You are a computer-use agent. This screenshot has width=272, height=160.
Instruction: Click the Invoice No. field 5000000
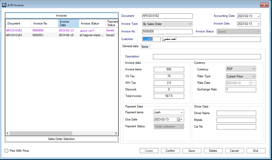pyautogui.click(x=167, y=32)
